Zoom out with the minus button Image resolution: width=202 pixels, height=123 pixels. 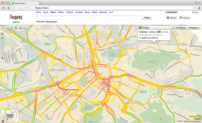point(2,37)
